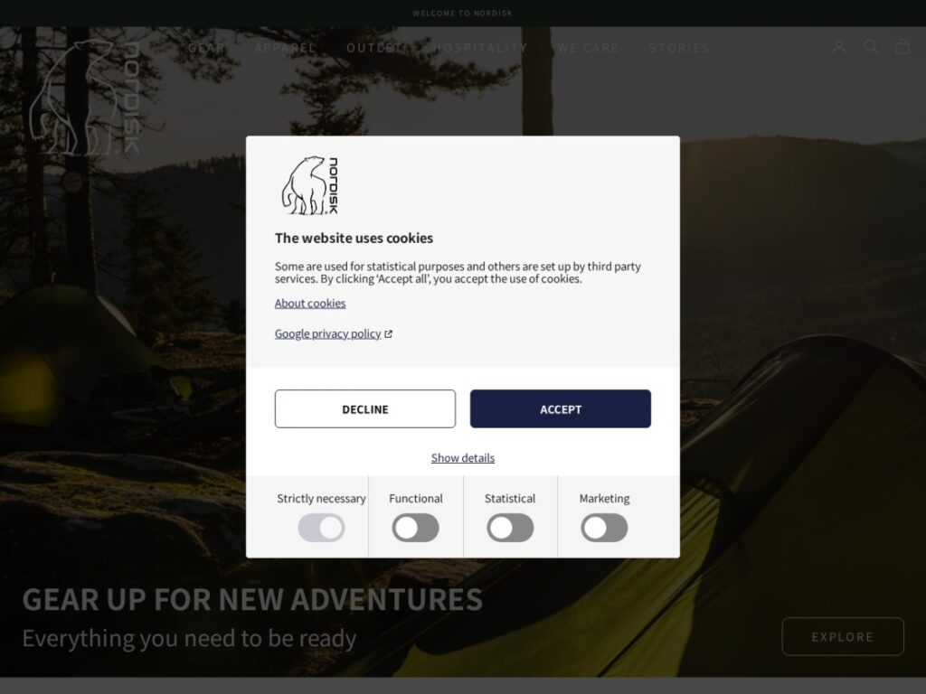Screen dimensions: 926x694
Task: Enable the Statistical cookies toggle
Action: click(510, 528)
